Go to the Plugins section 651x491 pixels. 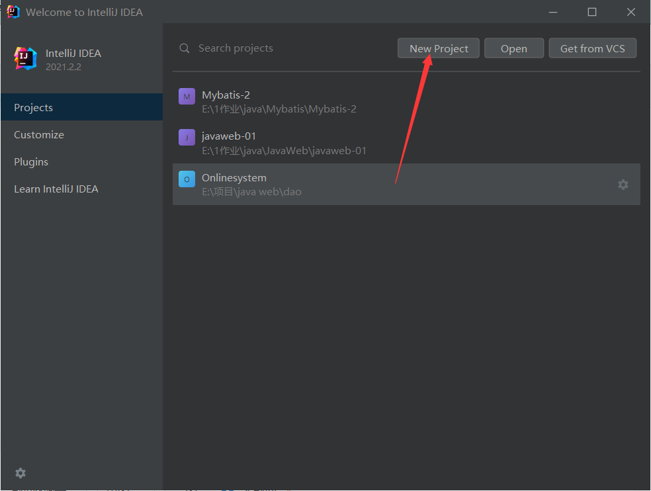[x=31, y=162]
